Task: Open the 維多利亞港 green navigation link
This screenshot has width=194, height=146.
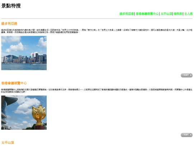Action: [x=126, y=14]
